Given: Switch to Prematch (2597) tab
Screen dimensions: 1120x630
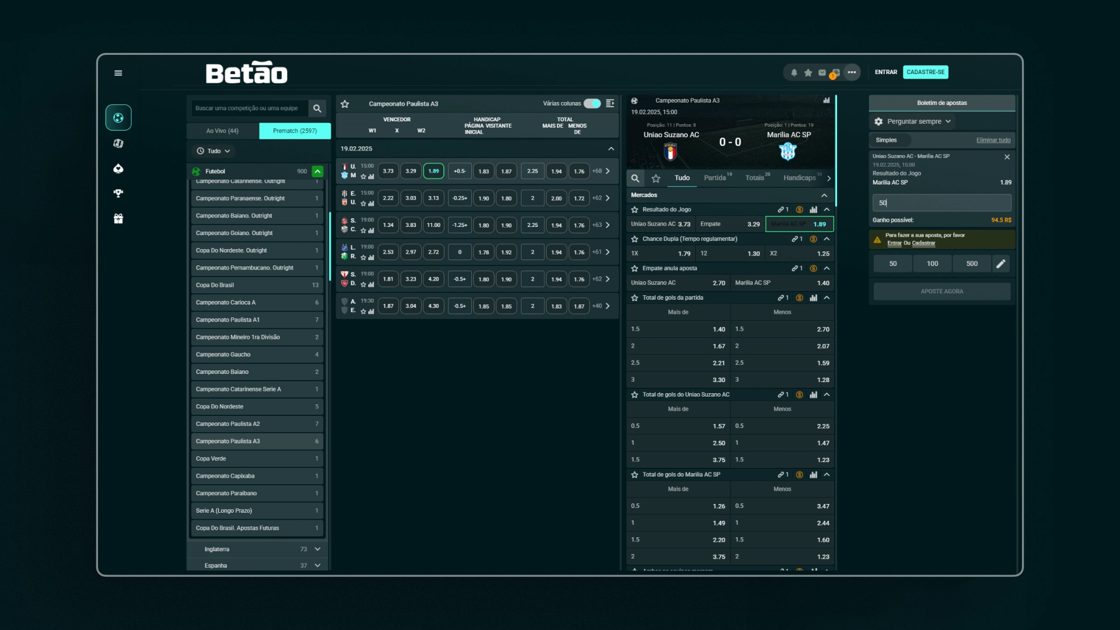Looking at the screenshot, I should tap(295, 131).
